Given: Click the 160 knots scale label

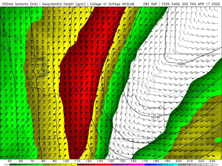Looking at the screenshot, I should (134, 161).
